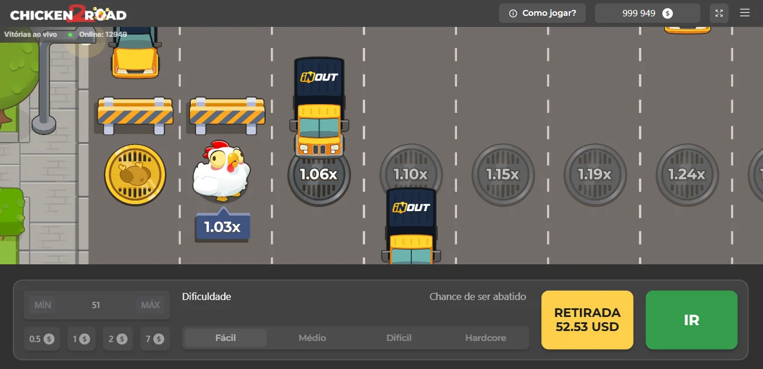Choose the 1 dollar preset bet

[81, 339]
